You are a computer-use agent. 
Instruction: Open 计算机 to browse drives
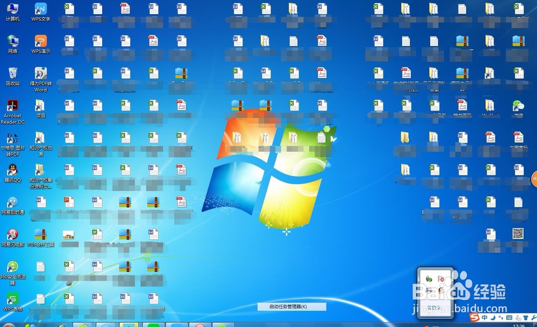[12, 10]
